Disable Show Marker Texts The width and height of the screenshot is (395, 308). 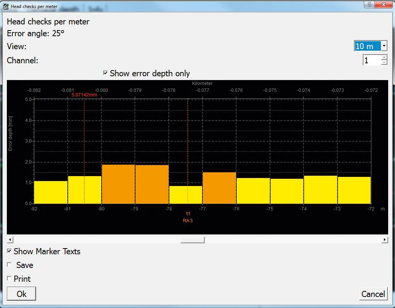(x=10, y=251)
